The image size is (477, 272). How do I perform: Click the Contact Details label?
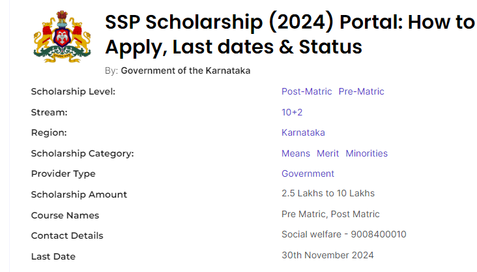click(67, 235)
